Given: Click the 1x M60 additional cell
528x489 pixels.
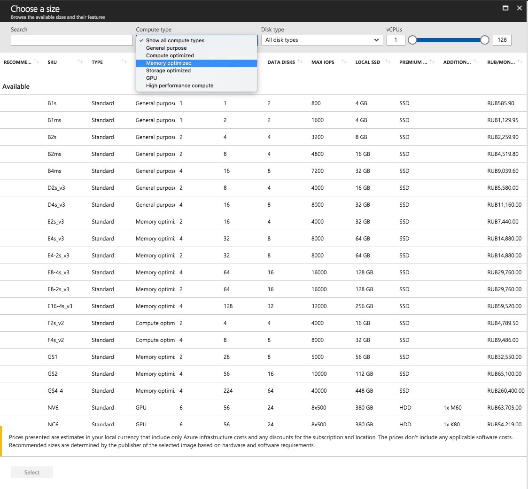Looking at the screenshot, I should [x=452, y=408].
